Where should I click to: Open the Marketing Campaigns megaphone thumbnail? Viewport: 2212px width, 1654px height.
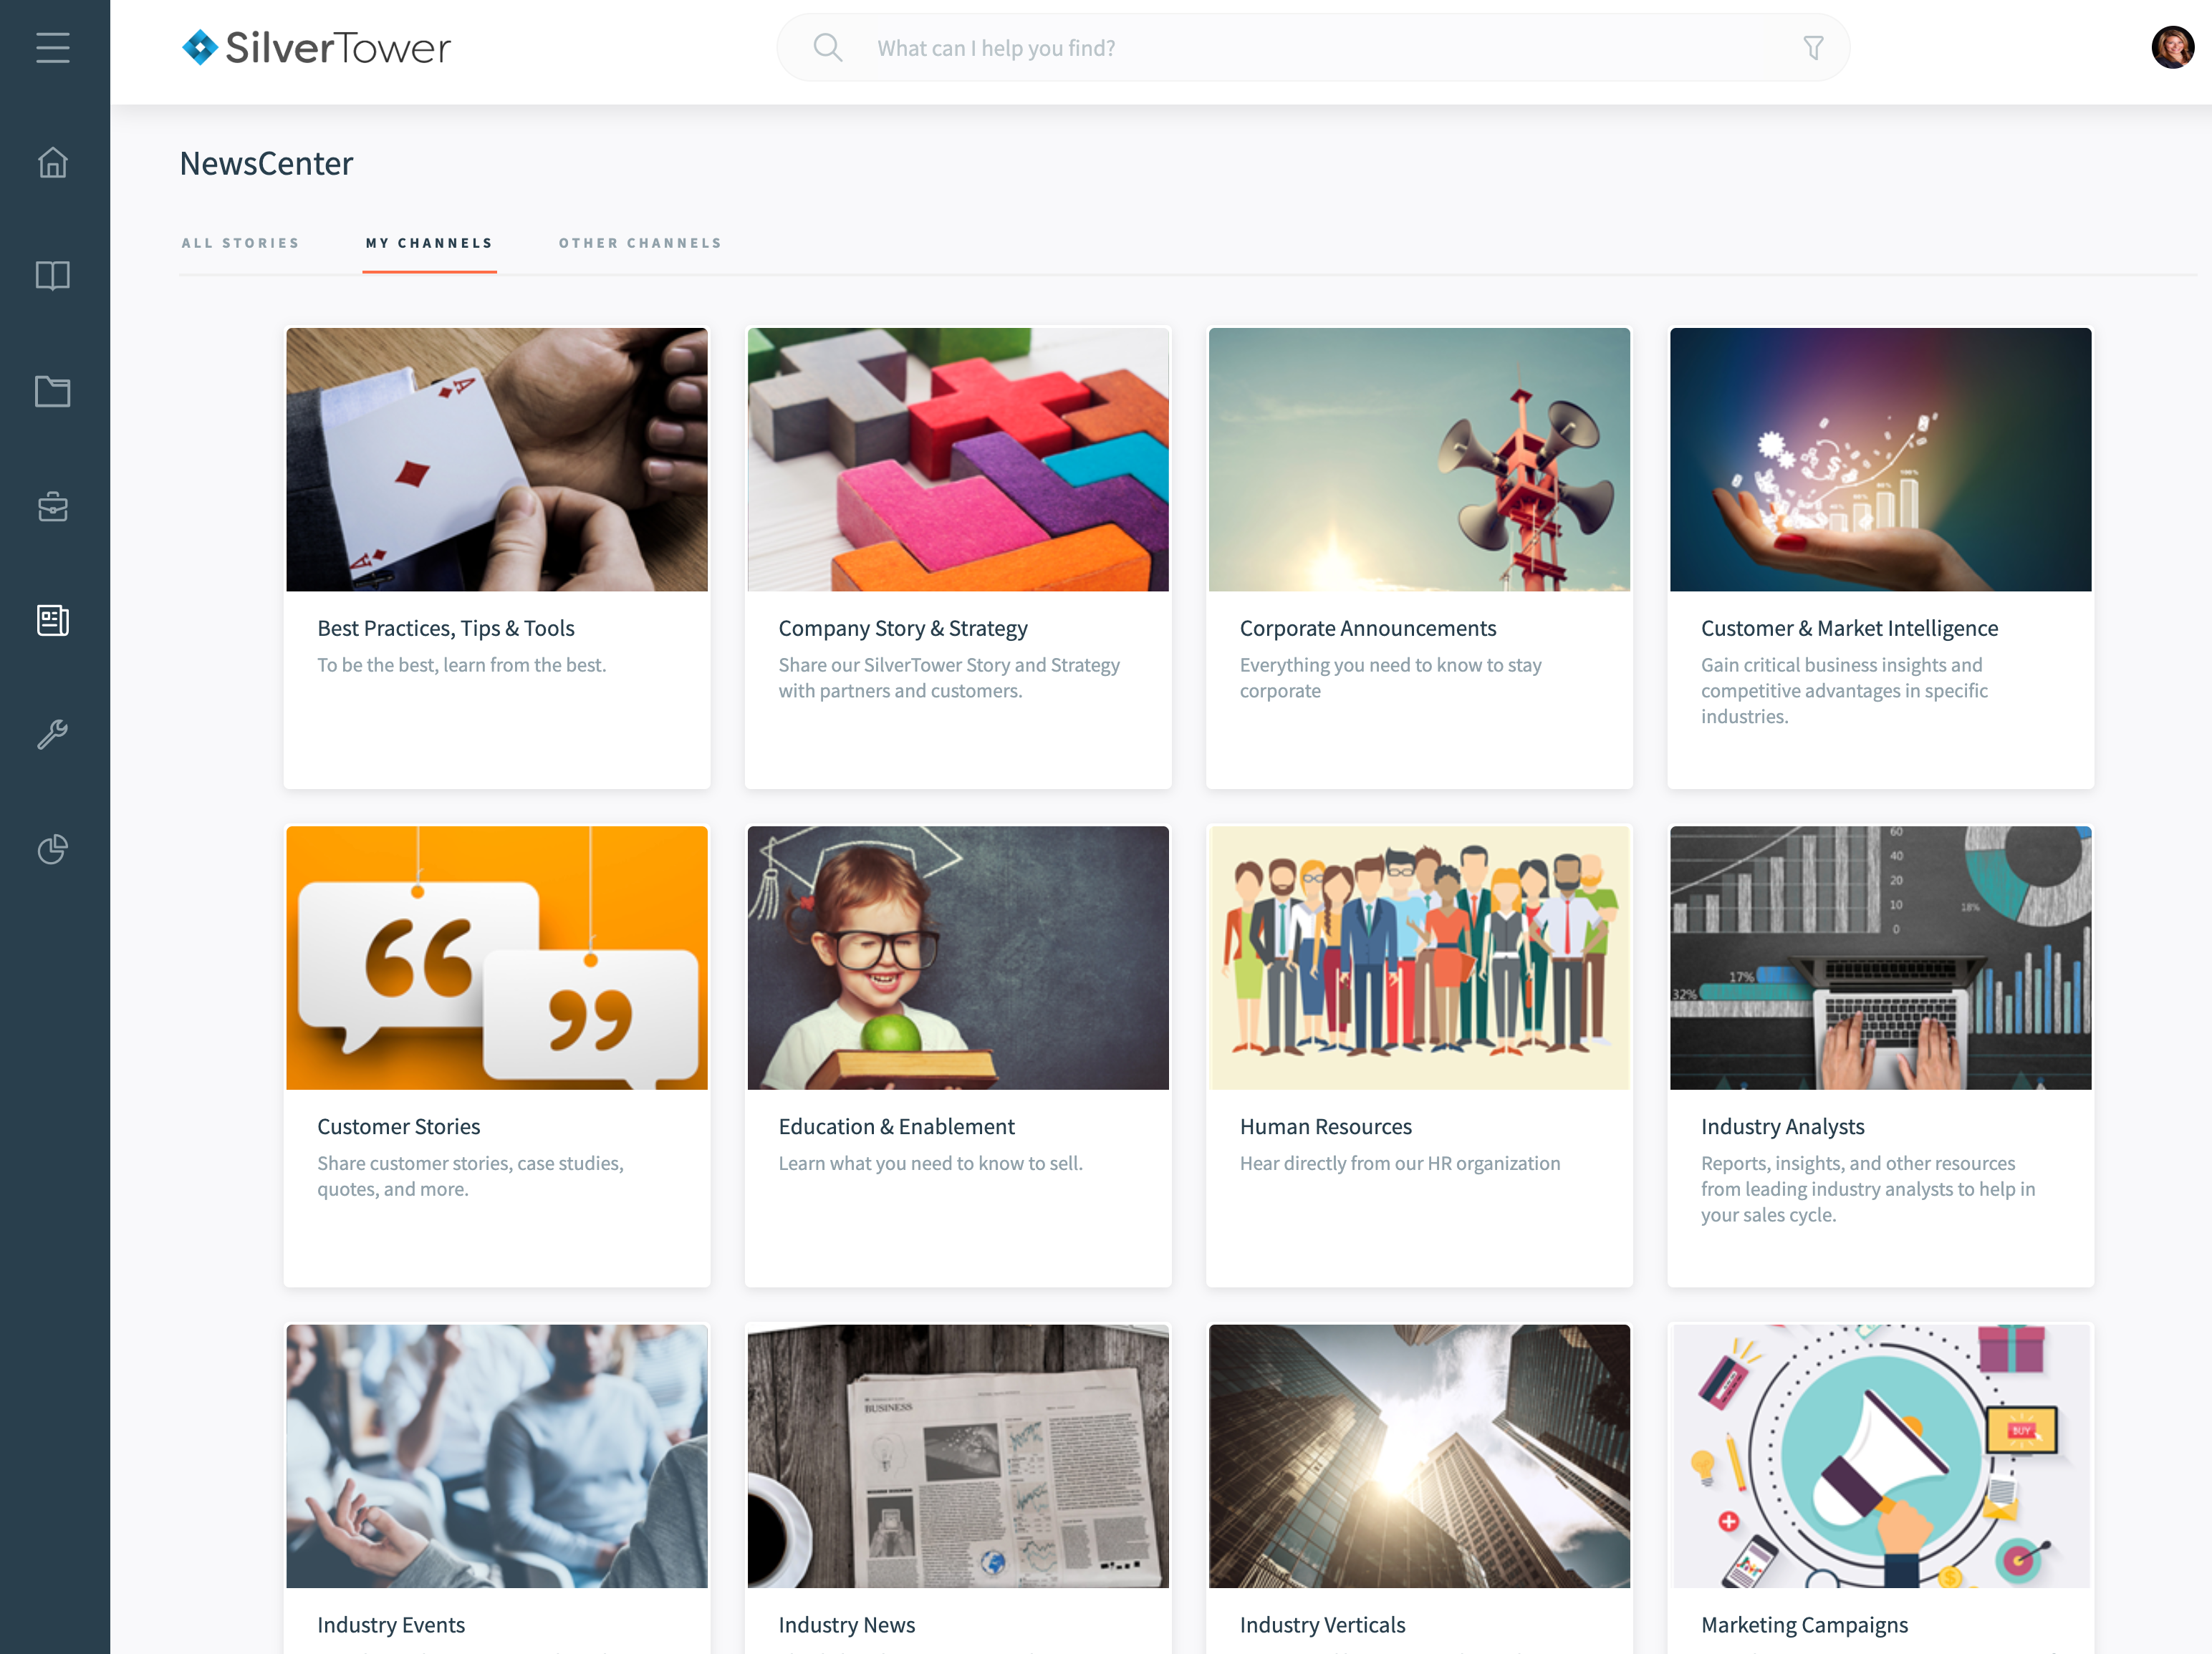pyautogui.click(x=1880, y=1456)
